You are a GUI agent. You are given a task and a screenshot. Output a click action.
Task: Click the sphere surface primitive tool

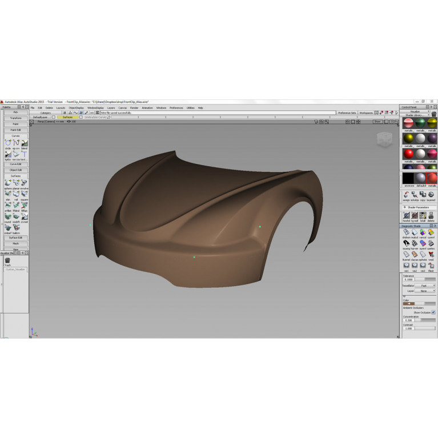click(x=7, y=183)
